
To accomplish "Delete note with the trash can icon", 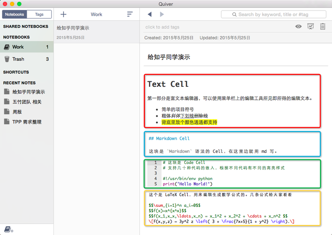I will coord(323,26).
